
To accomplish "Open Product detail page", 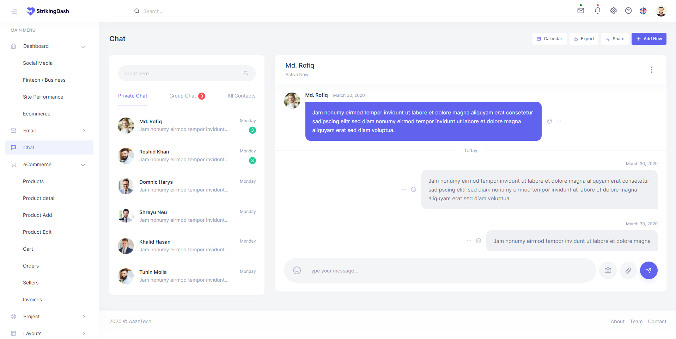I will click(x=39, y=198).
